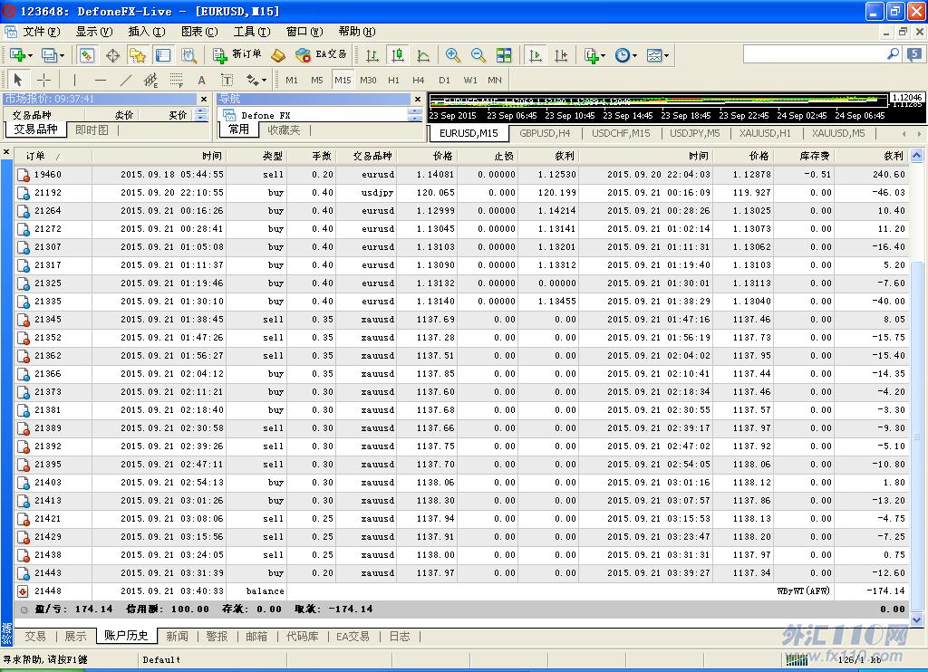Toggle chart shift from right border

click(x=561, y=55)
